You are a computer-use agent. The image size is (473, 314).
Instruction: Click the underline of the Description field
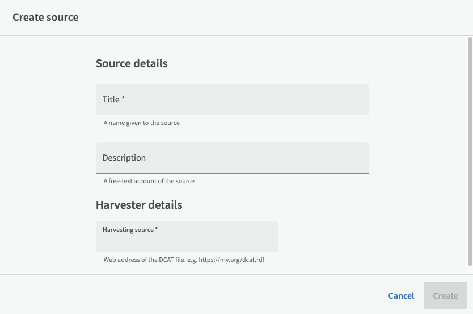tap(232, 173)
